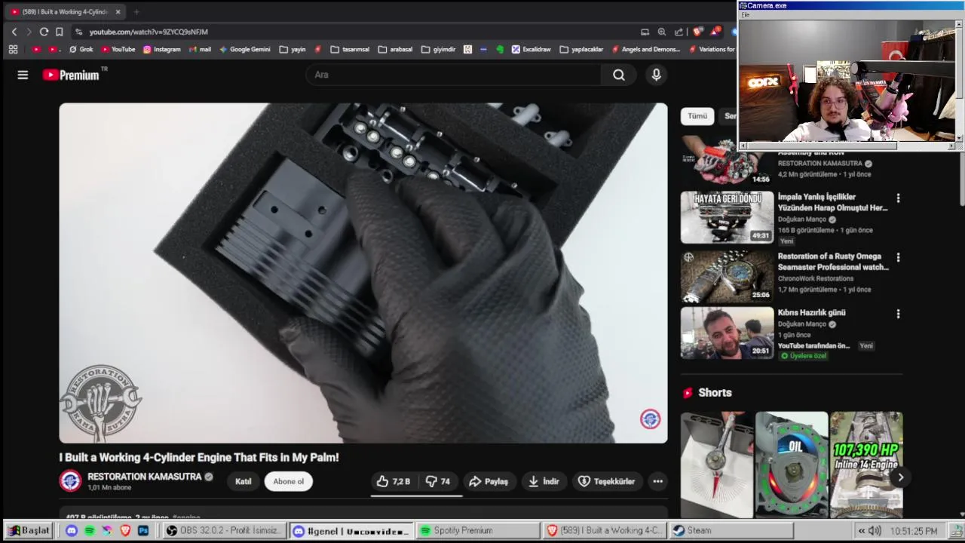Open the apps grid icon in bookmarks bar

tap(13, 49)
